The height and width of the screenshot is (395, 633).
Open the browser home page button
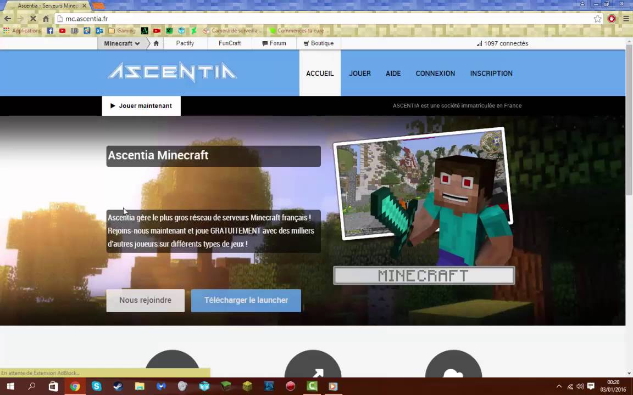(46, 19)
